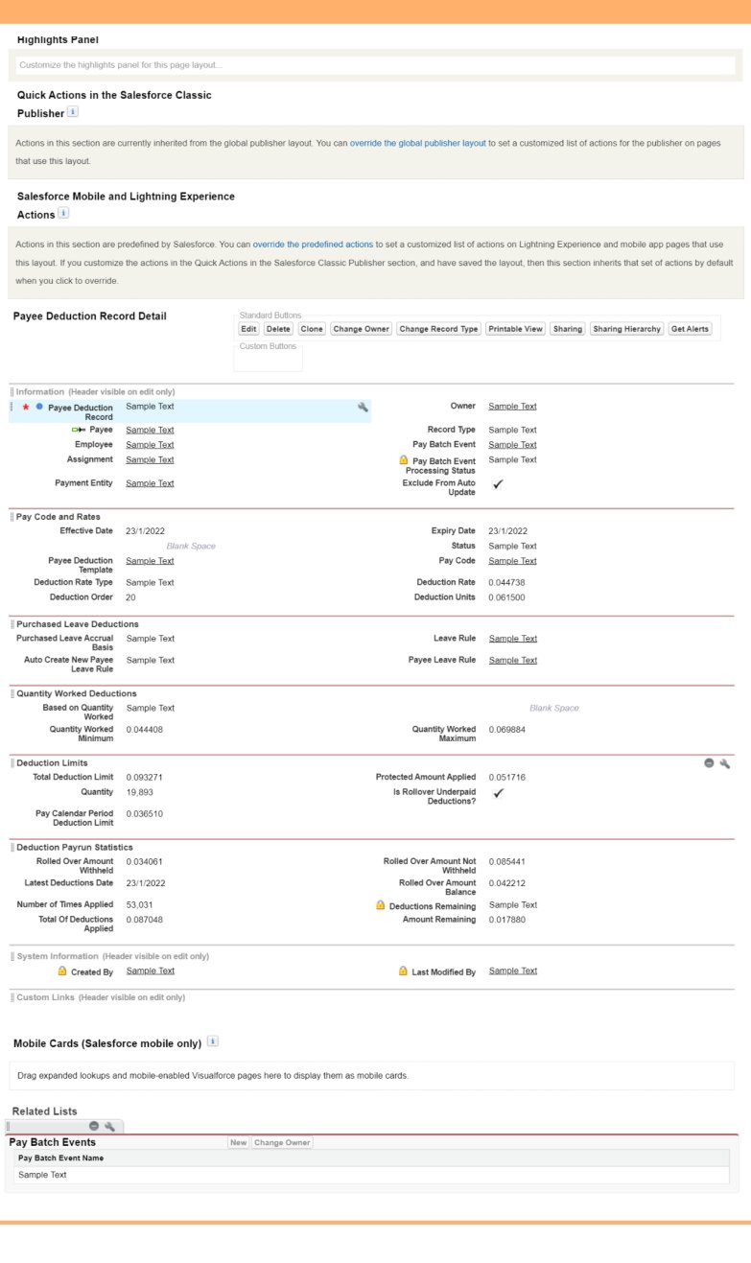This screenshot has height=1263, width=751.
Task: Click the green arrow icon beside Payee label
Action: pos(79,430)
